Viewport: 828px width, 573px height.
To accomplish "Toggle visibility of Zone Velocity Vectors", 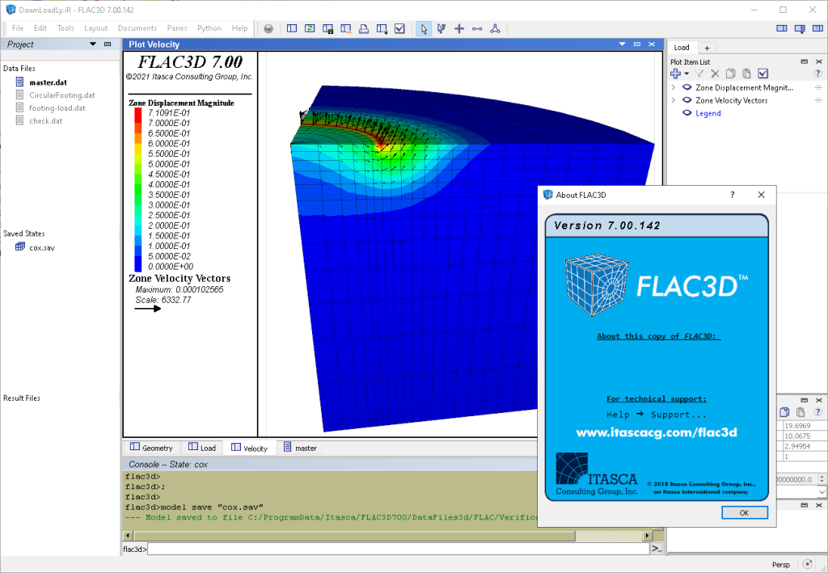I will pos(686,100).
